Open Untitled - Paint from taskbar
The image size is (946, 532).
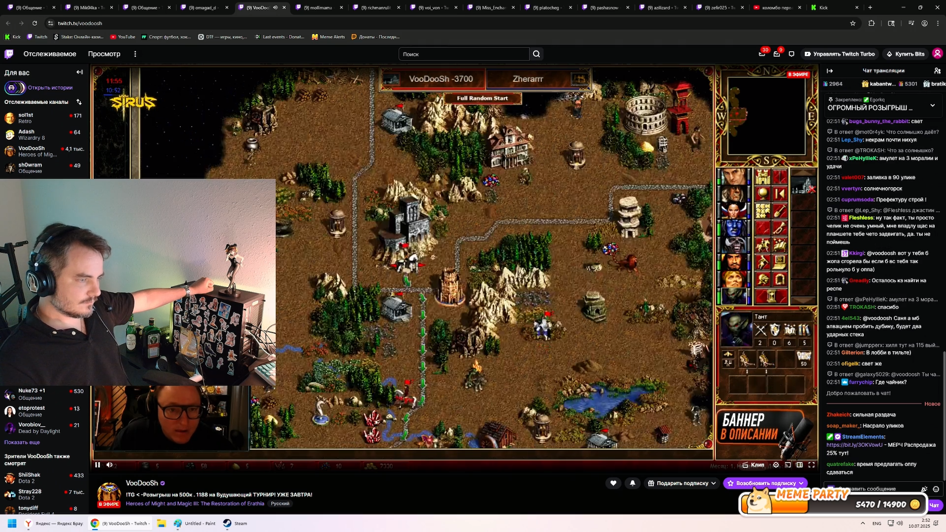coord(195,523)
